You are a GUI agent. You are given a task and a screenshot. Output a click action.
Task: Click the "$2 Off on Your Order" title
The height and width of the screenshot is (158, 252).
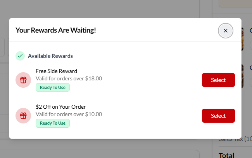[60, 107]
